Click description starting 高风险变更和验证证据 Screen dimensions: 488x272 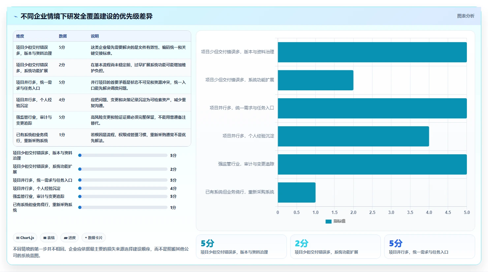click(138, 120)
